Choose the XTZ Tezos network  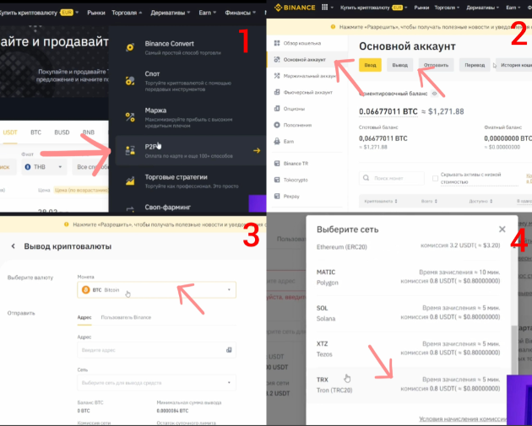click(x=408, y=349)
